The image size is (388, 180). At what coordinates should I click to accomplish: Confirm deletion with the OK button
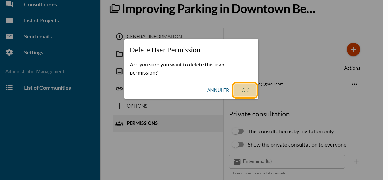[245, 90]
